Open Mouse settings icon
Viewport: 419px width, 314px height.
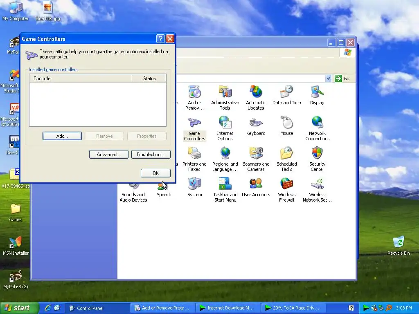[286, 126]
